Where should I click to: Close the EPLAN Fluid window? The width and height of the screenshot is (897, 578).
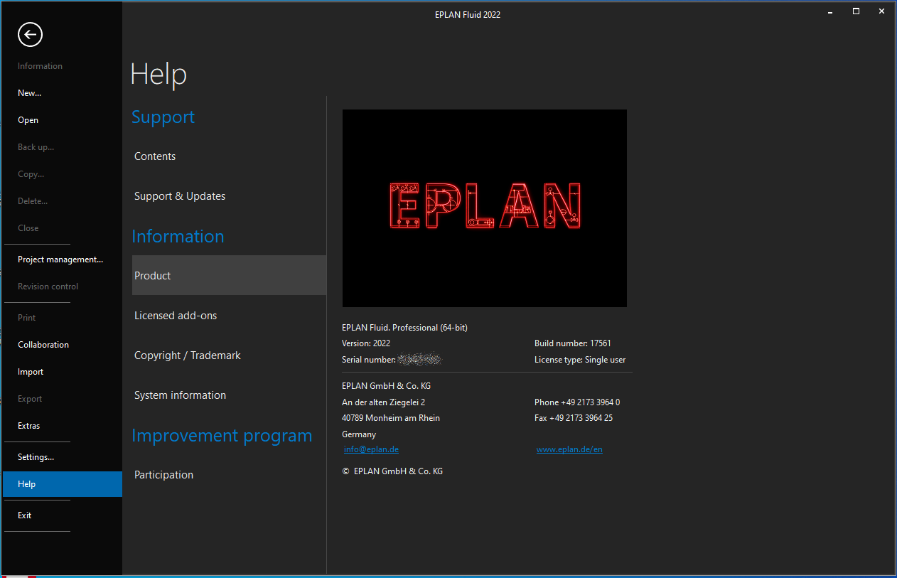click(881, 11)
